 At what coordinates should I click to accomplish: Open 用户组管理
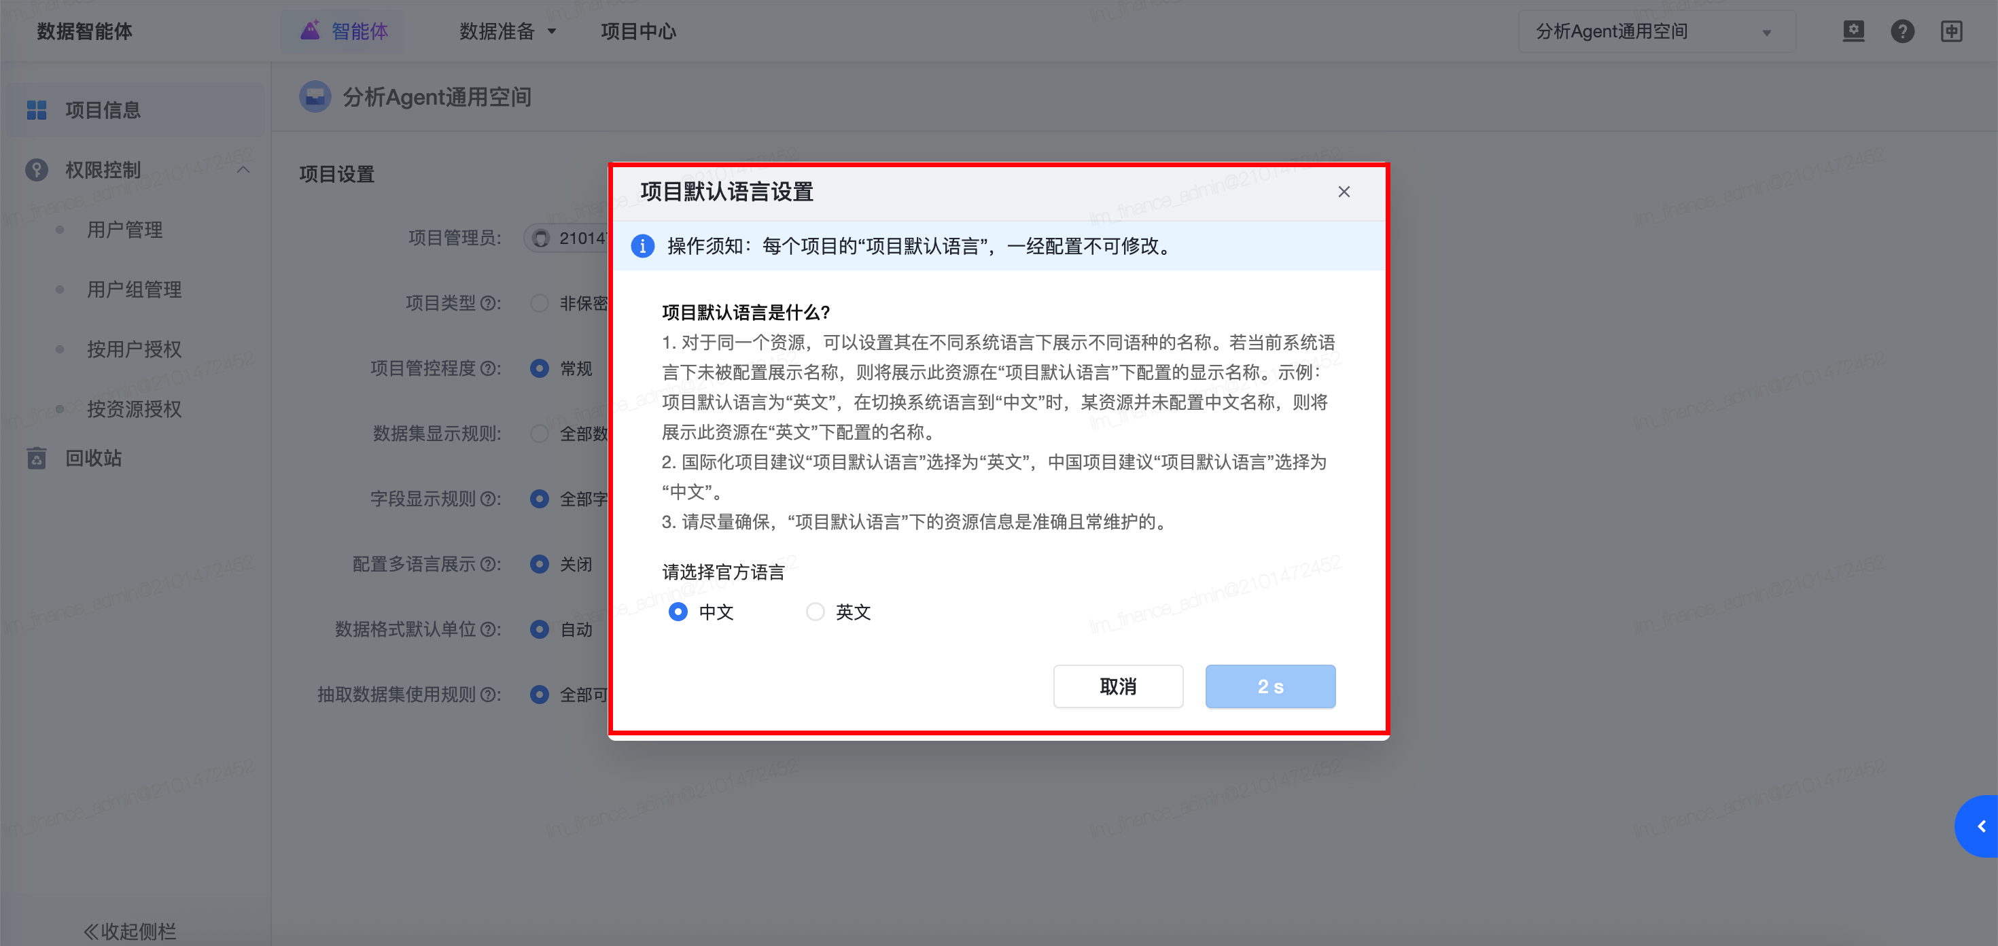click(x=133, y=290)
